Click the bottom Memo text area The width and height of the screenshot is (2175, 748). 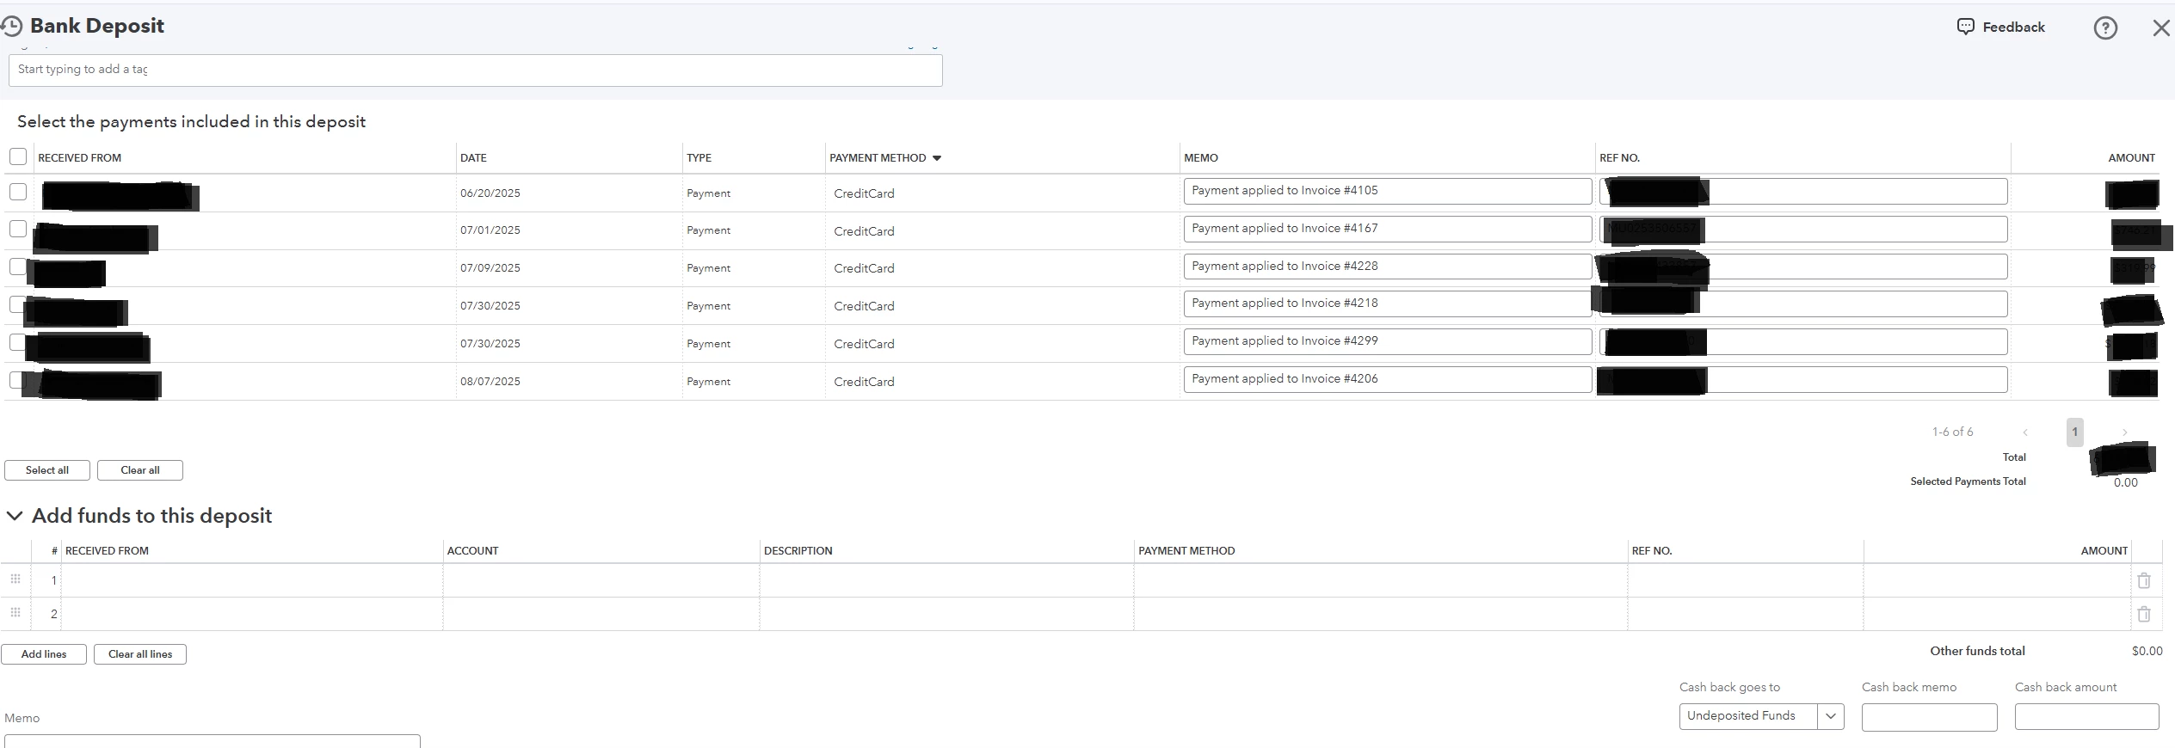click(213, 741)
